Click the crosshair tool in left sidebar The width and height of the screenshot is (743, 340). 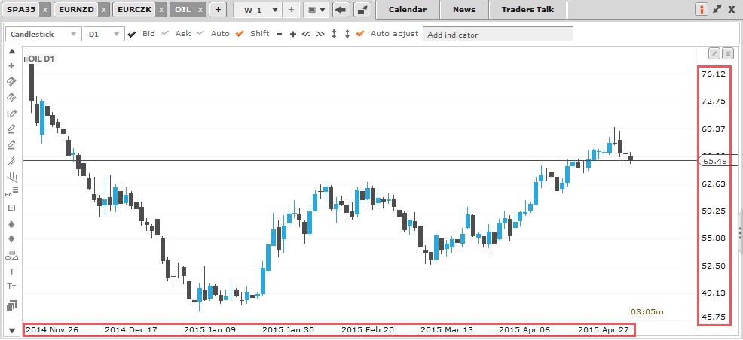tap(11, 66)
